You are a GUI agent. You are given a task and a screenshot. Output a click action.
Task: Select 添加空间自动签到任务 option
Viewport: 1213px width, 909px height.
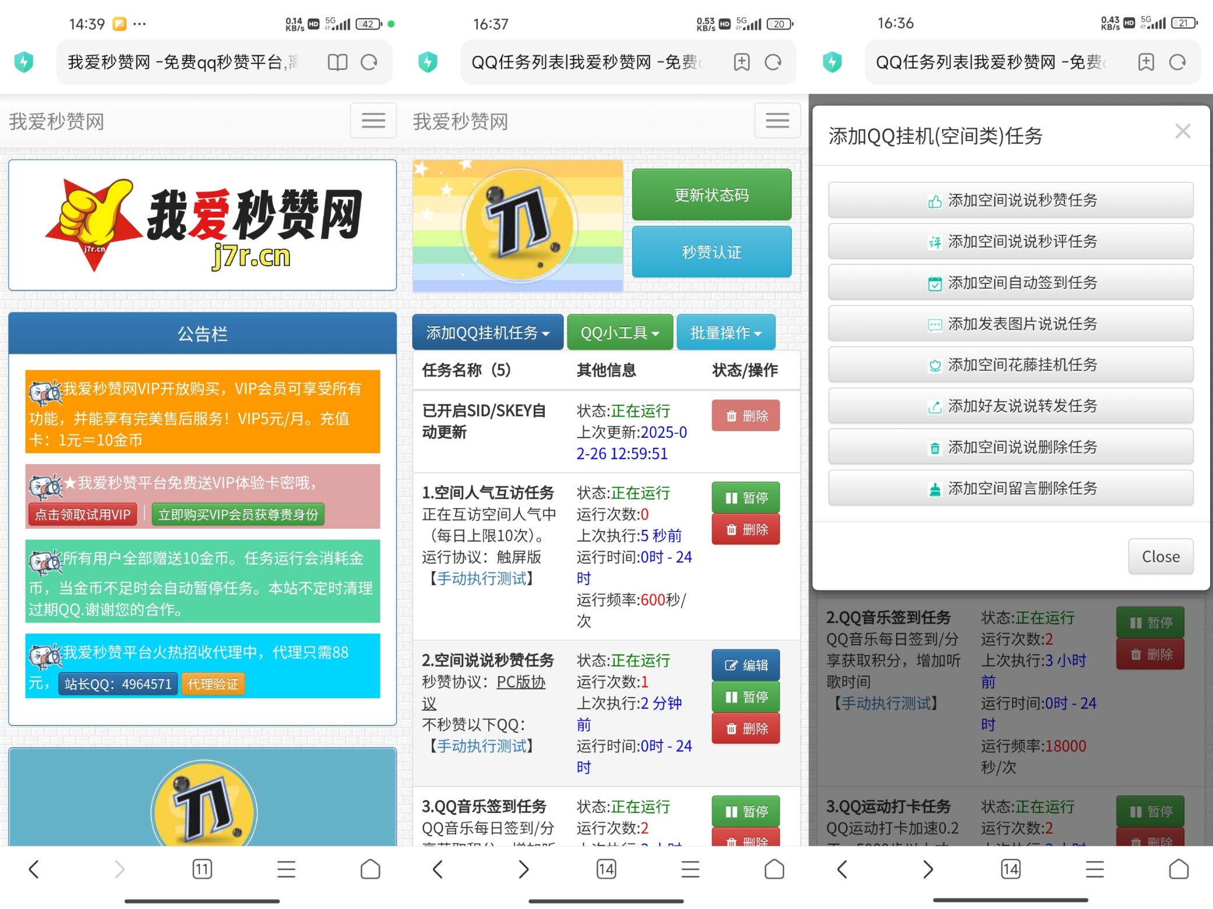point(1011,282)
